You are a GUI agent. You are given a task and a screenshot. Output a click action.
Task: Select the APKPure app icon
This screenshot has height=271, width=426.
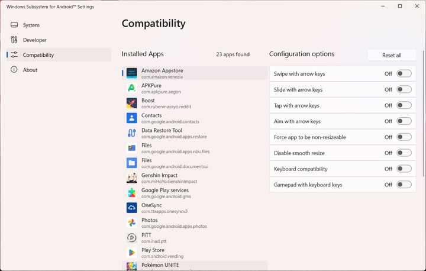pos(132,88)
